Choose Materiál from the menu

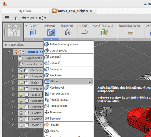click(x=69, y=131)
